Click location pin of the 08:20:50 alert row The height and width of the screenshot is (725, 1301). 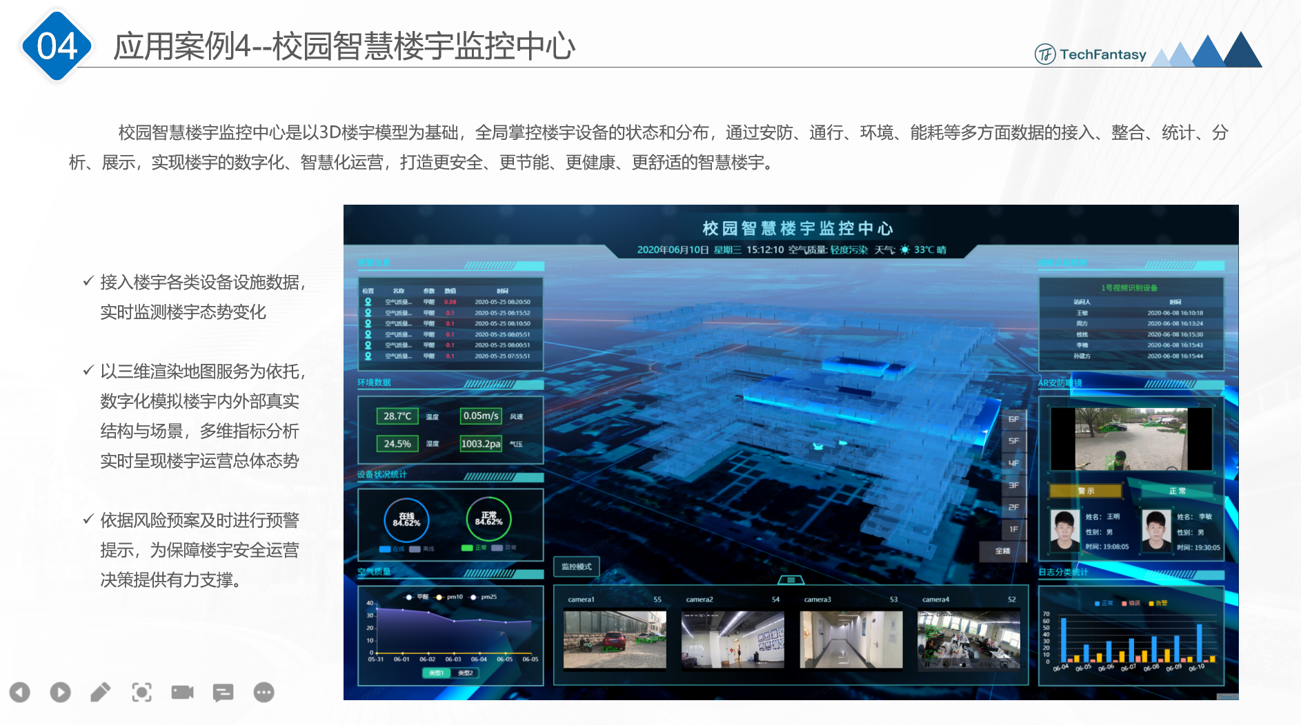pyautogui.click(x=368, y=302)
